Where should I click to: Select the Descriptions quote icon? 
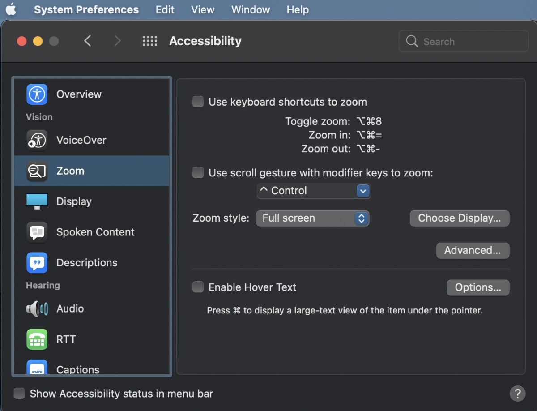37,263
